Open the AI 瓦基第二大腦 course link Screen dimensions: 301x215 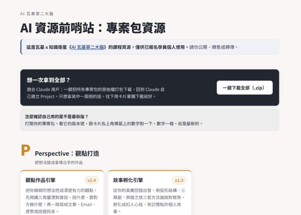88,47
